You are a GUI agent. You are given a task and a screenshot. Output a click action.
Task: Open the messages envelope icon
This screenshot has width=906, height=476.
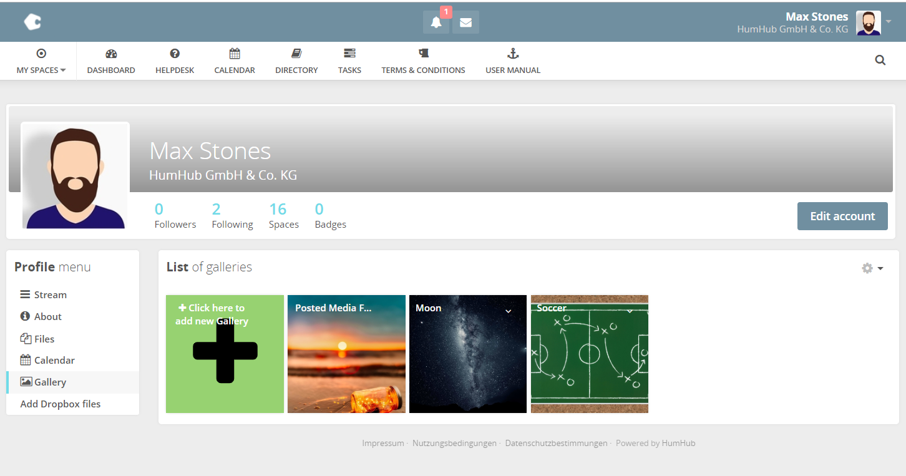pyautogui.click(x=465, y=22)
